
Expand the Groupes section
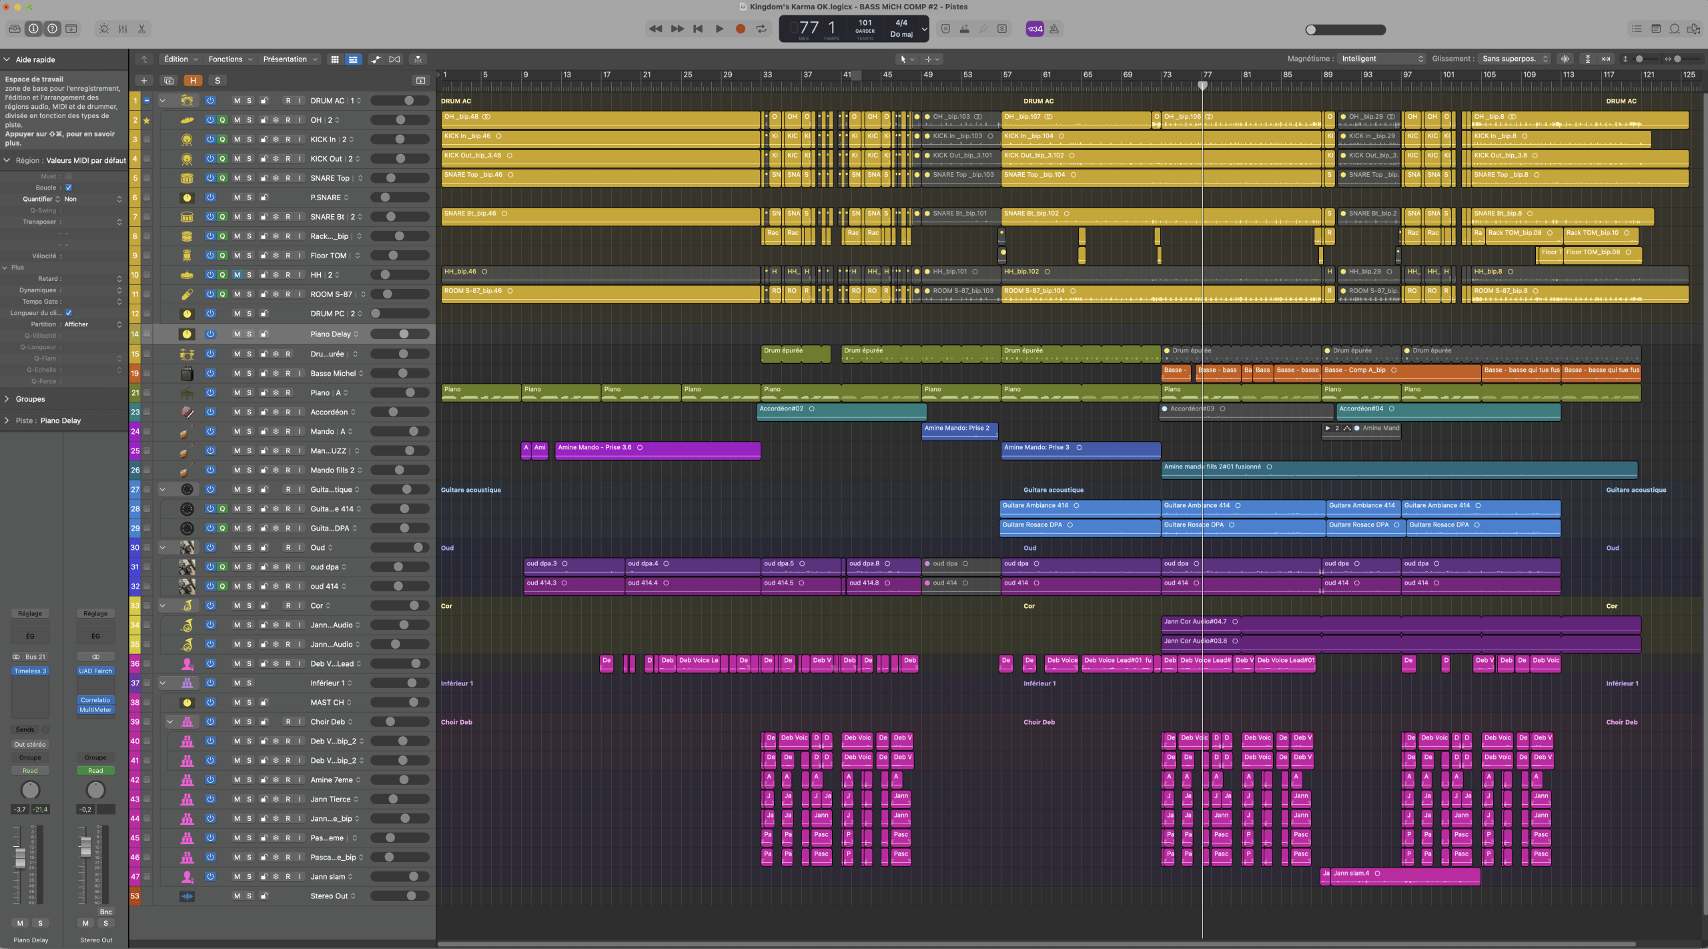point(7,399)
